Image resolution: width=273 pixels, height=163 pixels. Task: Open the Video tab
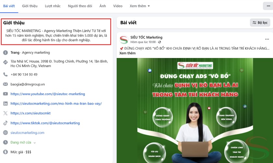click(118, 6)
